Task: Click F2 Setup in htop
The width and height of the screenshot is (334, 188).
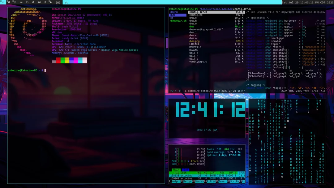Action: tap(186, 182)
